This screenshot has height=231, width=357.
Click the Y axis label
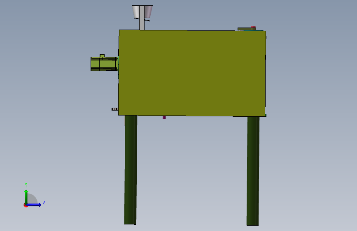(x=26, y=185)
